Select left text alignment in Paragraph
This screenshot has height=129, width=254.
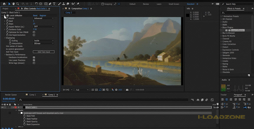click(223, 100)
